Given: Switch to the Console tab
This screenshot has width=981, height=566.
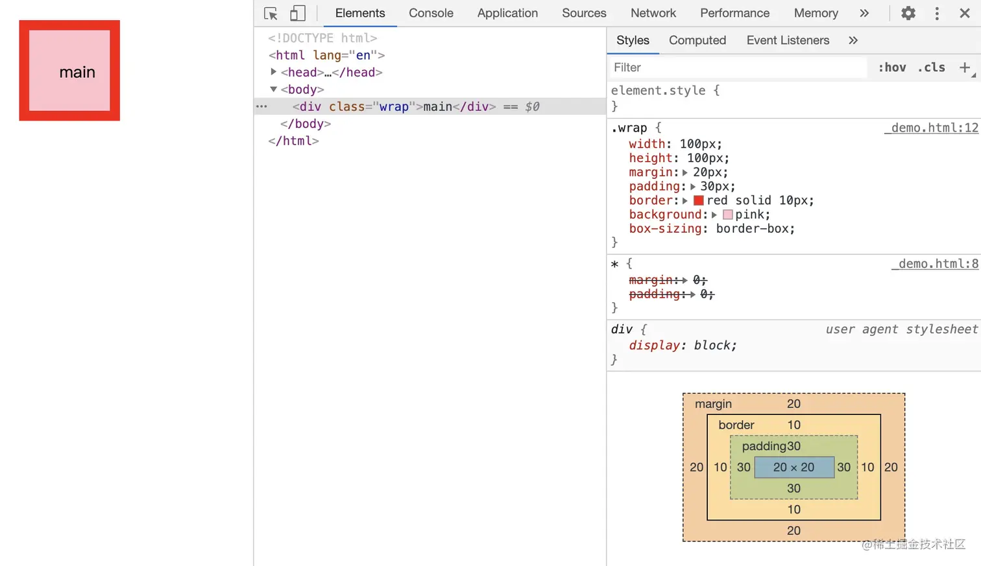Looking at the screenshot, I should (x=431, y=13).
